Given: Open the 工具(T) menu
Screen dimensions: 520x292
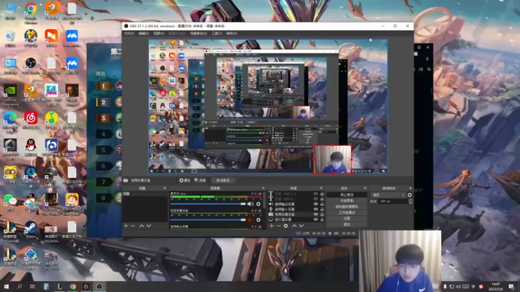Looking at the screenshot, I should [217, 34].
